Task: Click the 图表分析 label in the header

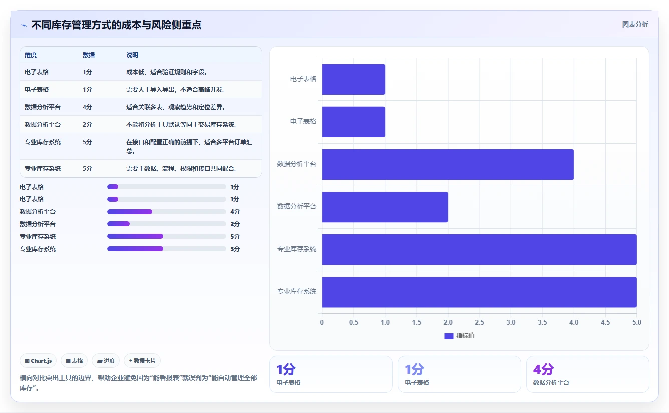Action: (635, 24)
